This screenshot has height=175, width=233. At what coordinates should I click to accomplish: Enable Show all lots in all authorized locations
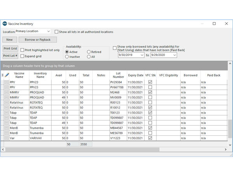pyautogui.click(x=56, y=32)
